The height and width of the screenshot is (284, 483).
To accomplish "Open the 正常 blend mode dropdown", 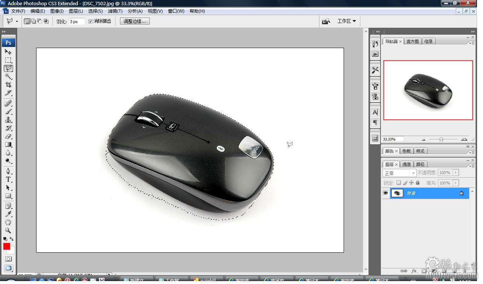I will click(x=399, y=173).
